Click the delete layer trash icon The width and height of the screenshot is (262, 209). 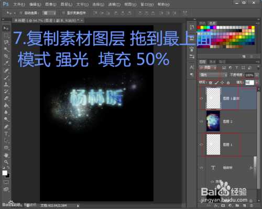tap(251, 205)
